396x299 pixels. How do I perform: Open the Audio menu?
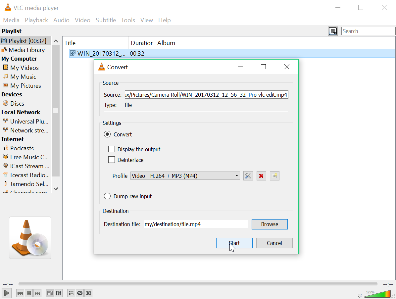pyautogui.click(x=61, y=20)
